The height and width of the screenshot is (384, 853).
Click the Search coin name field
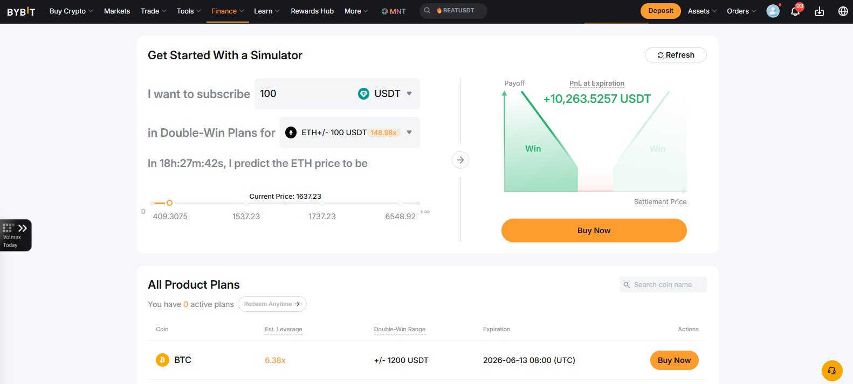point(663,285)
